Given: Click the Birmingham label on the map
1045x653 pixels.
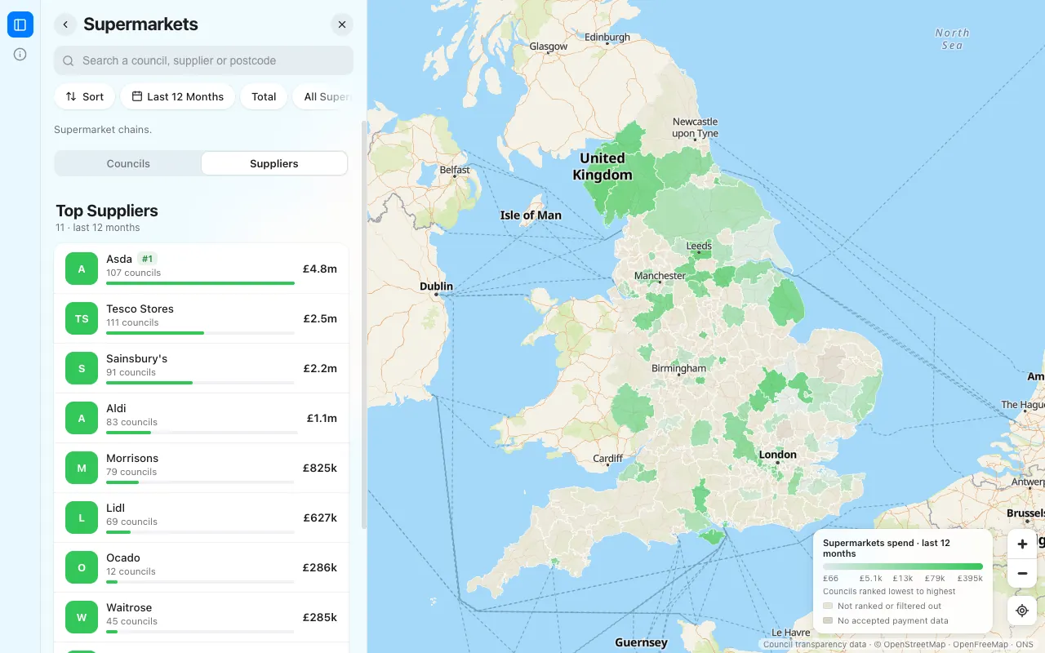Looking at the screenshot, I should click(679, 368).
